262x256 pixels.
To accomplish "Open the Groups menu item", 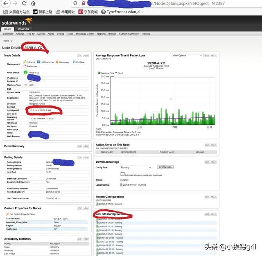I will tap(20, 34).
